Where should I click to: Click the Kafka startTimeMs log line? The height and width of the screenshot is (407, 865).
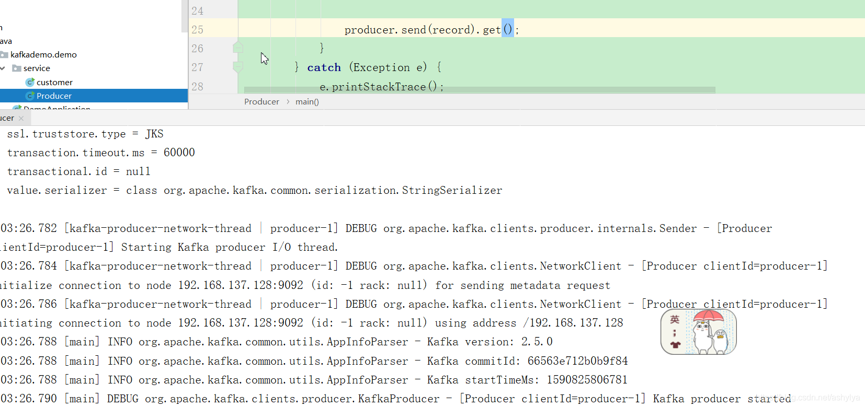[314, 380]
